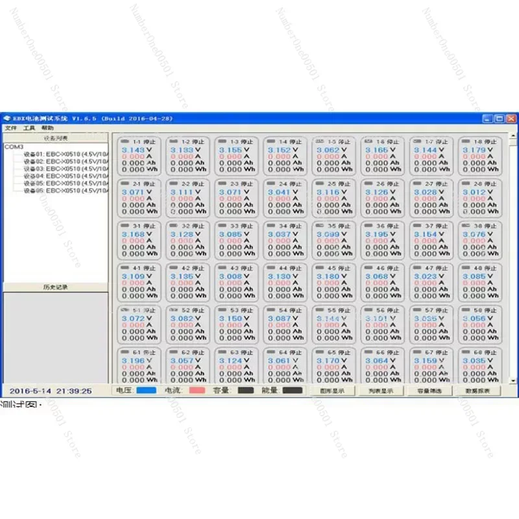This screenshot has height=519, width=519.
Task: Click the 3.028 V reading of channel 2-7
Action: coord(429,192)
